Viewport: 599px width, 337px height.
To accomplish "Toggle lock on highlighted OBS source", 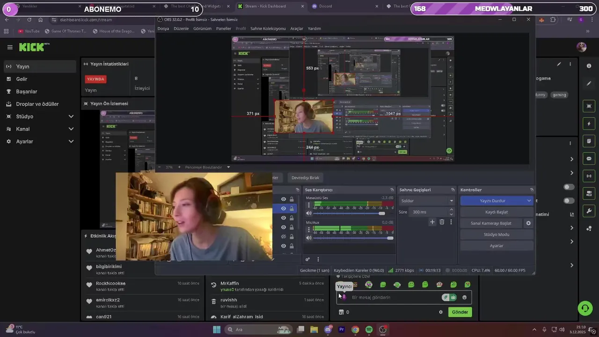I will (x=292, y=208).
